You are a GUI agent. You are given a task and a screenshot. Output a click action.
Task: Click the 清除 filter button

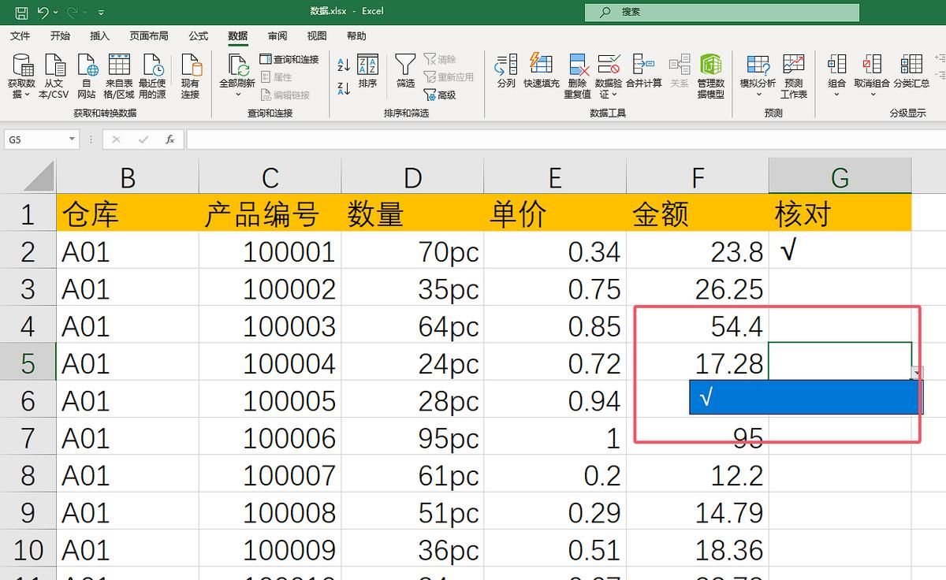tap(440, 60)
